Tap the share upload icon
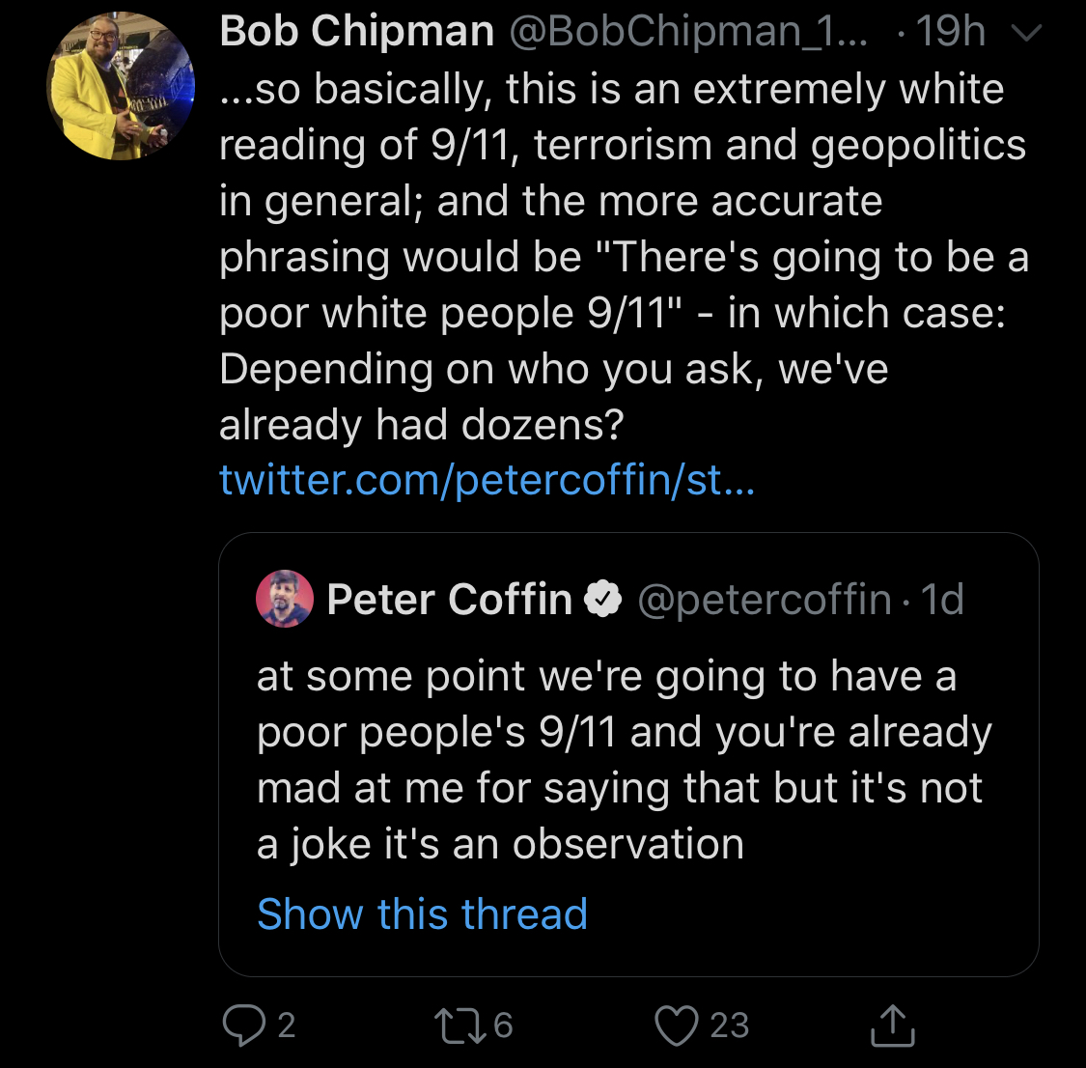The height and width of the screenshot is (1068, 1086). pyautogui.click(x=893, y=1025)
